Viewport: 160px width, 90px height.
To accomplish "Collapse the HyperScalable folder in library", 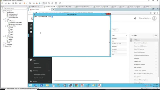I will (x=5, y=26).
